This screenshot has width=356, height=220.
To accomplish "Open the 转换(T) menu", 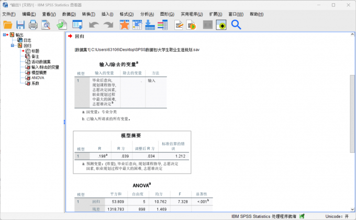I will pyautogui.click(x=88, y=14).
